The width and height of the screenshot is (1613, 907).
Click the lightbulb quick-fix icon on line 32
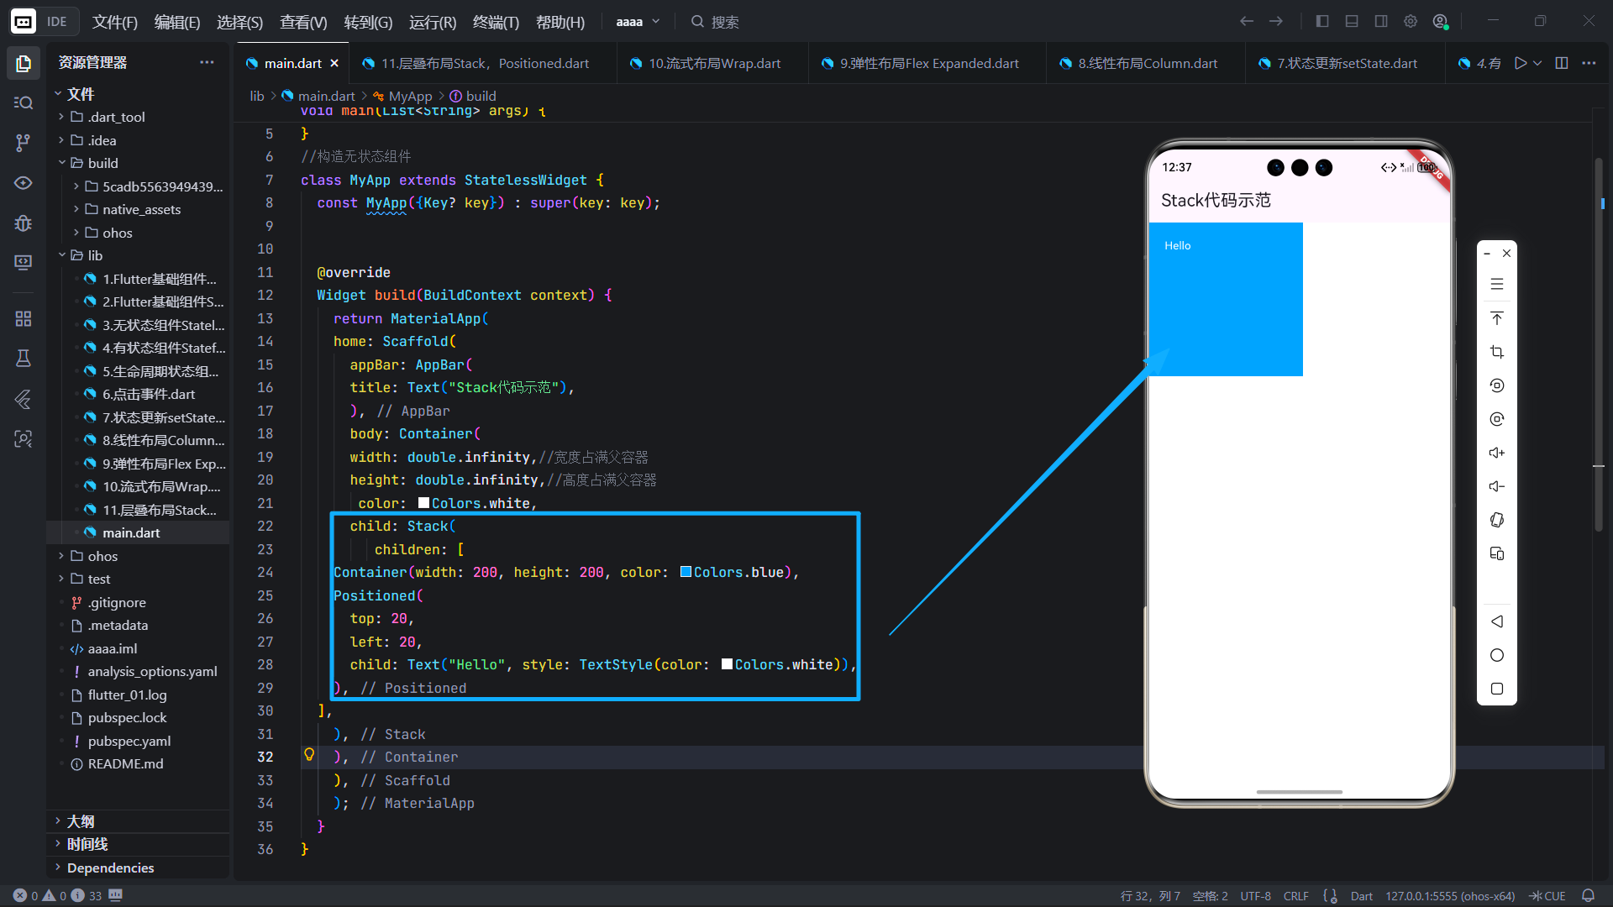[309, 755]
